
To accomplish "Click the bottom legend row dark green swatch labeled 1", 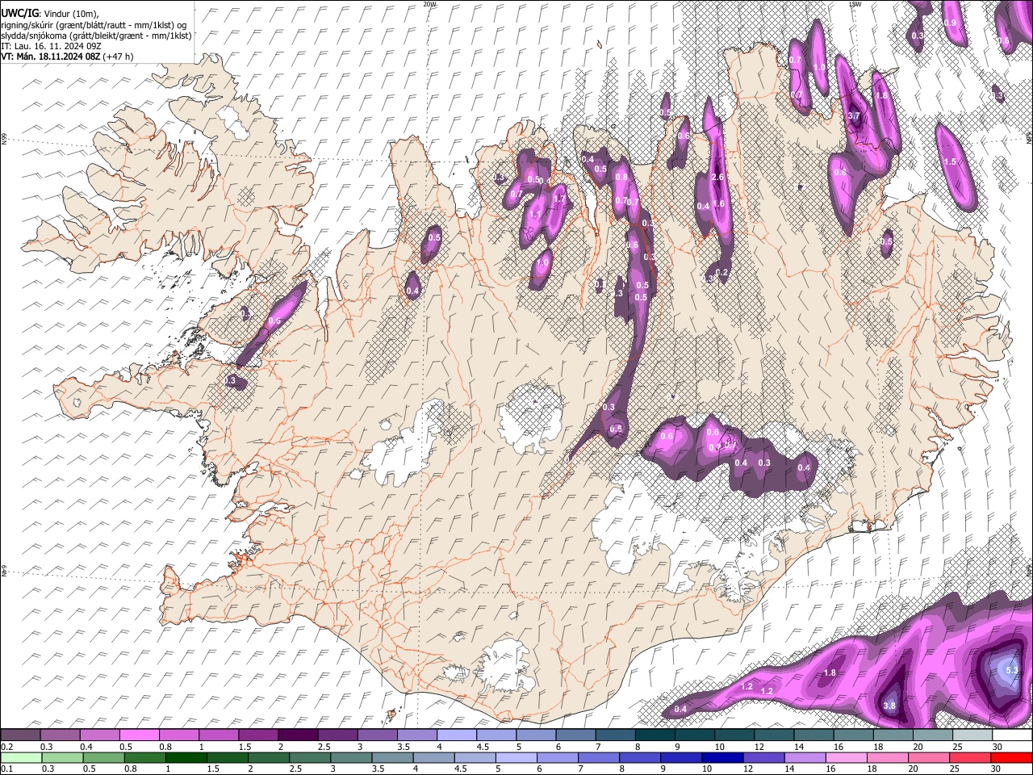I will pyautogui.click(x=186, y=757).
